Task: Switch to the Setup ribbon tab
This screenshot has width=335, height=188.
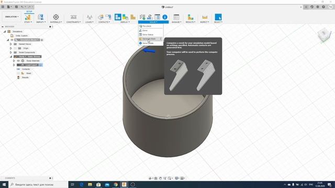Action: tap(29, 11)
